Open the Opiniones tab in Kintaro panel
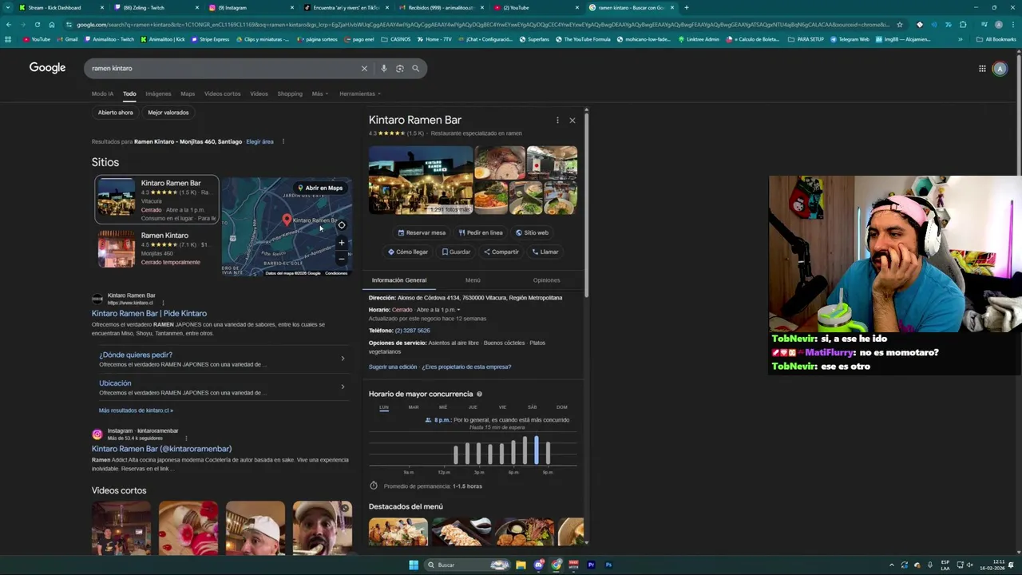1022x575 pixels. pos(547,280)
